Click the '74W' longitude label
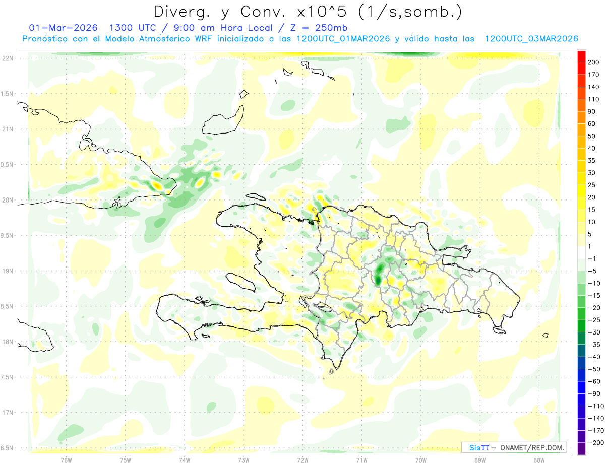The width and height of the screenshot is (605, 467). (185, 460)
